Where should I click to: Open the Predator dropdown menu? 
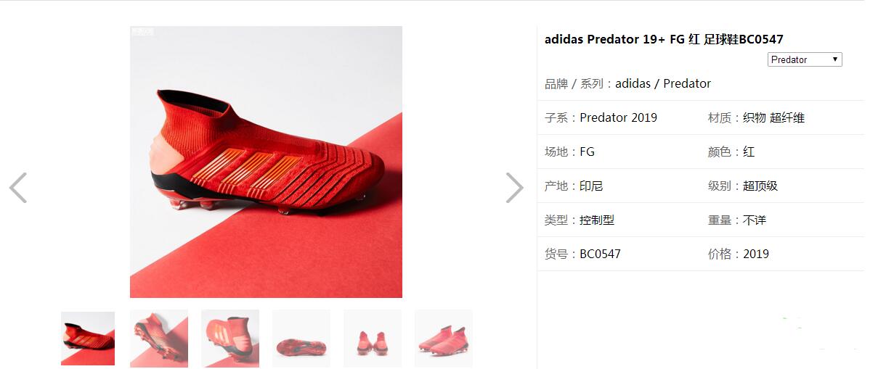[805, 59]
